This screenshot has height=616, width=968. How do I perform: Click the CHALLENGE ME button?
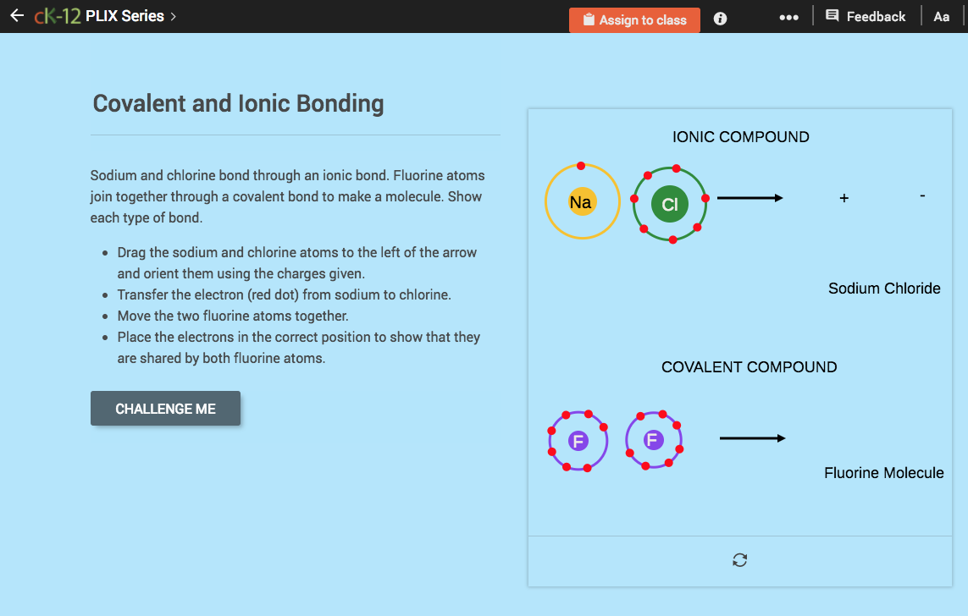tap(165, 408)
